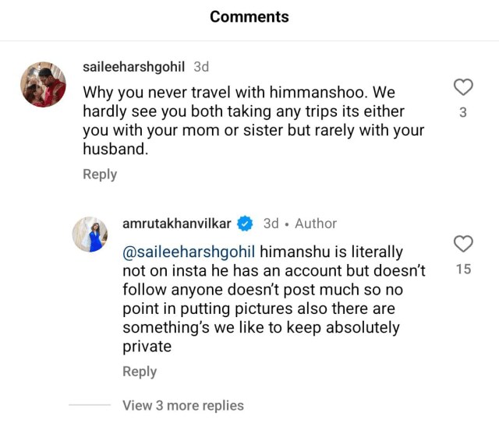The image size is (499, 430).
Task: View the 15 likes on the author's reply
Action: click(x=463, y=271)
